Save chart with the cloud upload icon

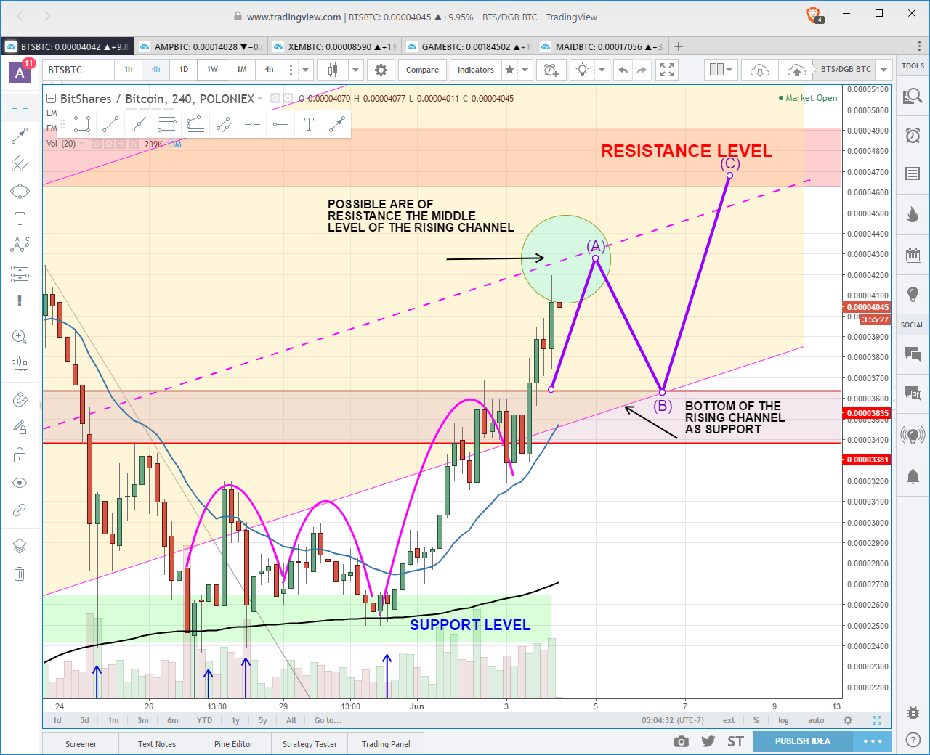click(796, 70)
